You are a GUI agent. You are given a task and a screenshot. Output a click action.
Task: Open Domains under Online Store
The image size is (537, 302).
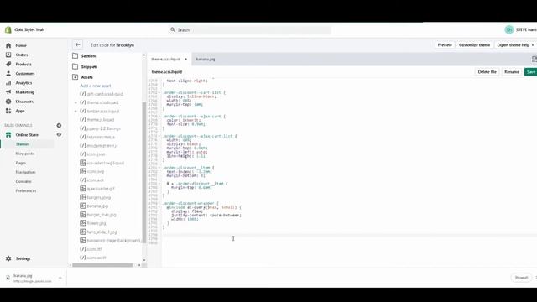[23, 181]
